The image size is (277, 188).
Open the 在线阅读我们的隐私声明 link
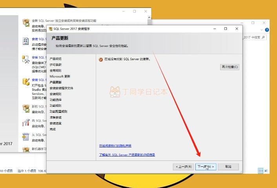(x=115, y=146)
